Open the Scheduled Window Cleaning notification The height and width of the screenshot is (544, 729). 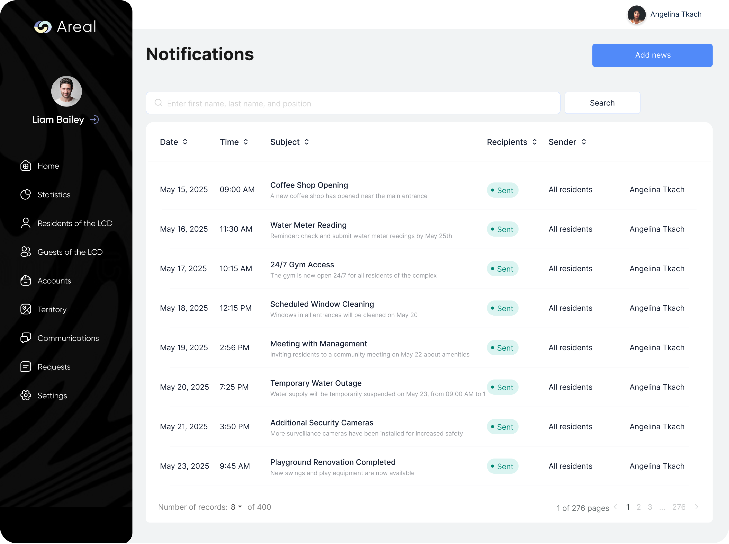point(322,304)
